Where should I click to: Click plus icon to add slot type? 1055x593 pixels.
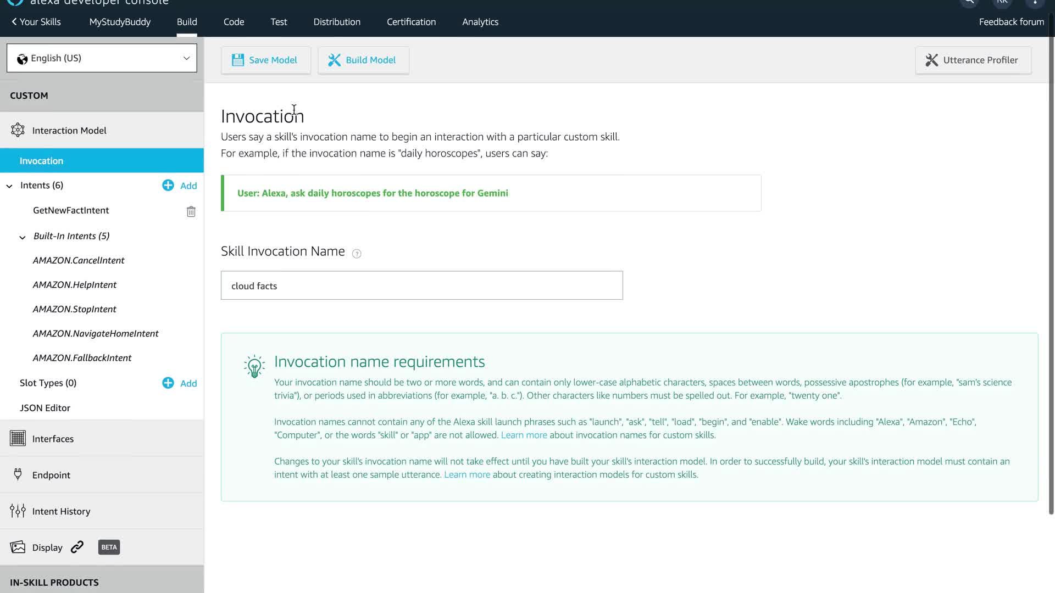point(168,383)
